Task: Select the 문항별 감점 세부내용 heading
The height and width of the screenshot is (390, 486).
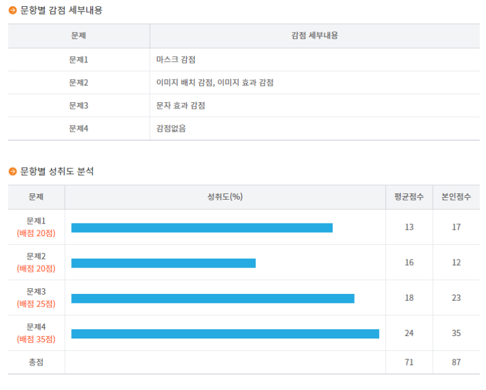Action: [x=62, y=10]
